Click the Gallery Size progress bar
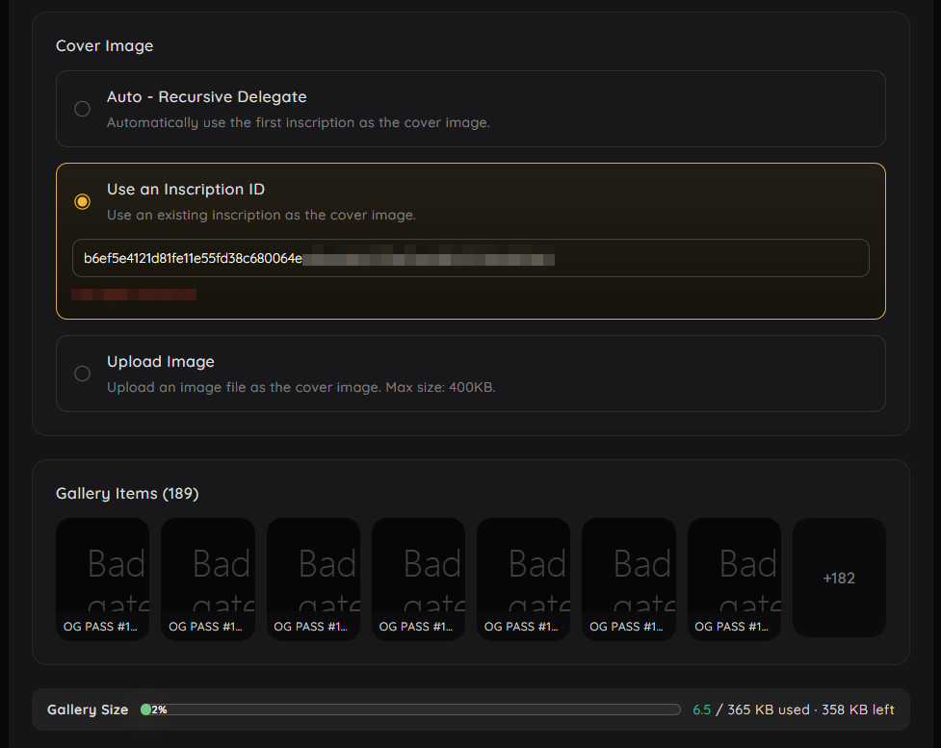This screenshot has height=748, width=941. click(414, 709)
